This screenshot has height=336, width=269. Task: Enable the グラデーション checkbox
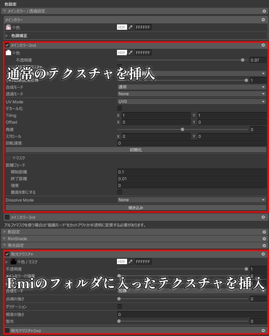tap(120, 307)
